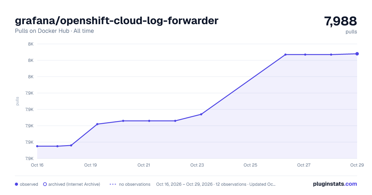Click the 'archived (Internet Archive)' legend label
Viewport: 372px width, 195px height.
74,184
